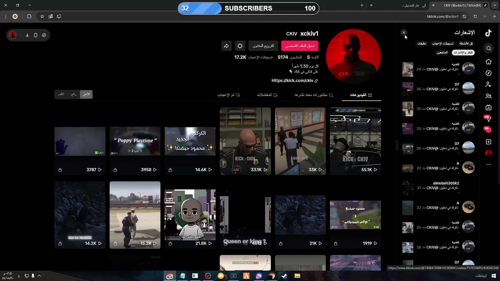Click the phone icon in the floating pill
This screenshot has height=281, width=500.
(36, 35)
